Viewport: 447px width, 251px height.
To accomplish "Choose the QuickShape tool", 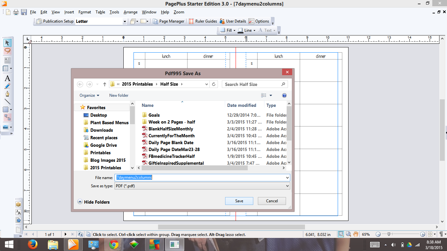I will pos(6,109).
